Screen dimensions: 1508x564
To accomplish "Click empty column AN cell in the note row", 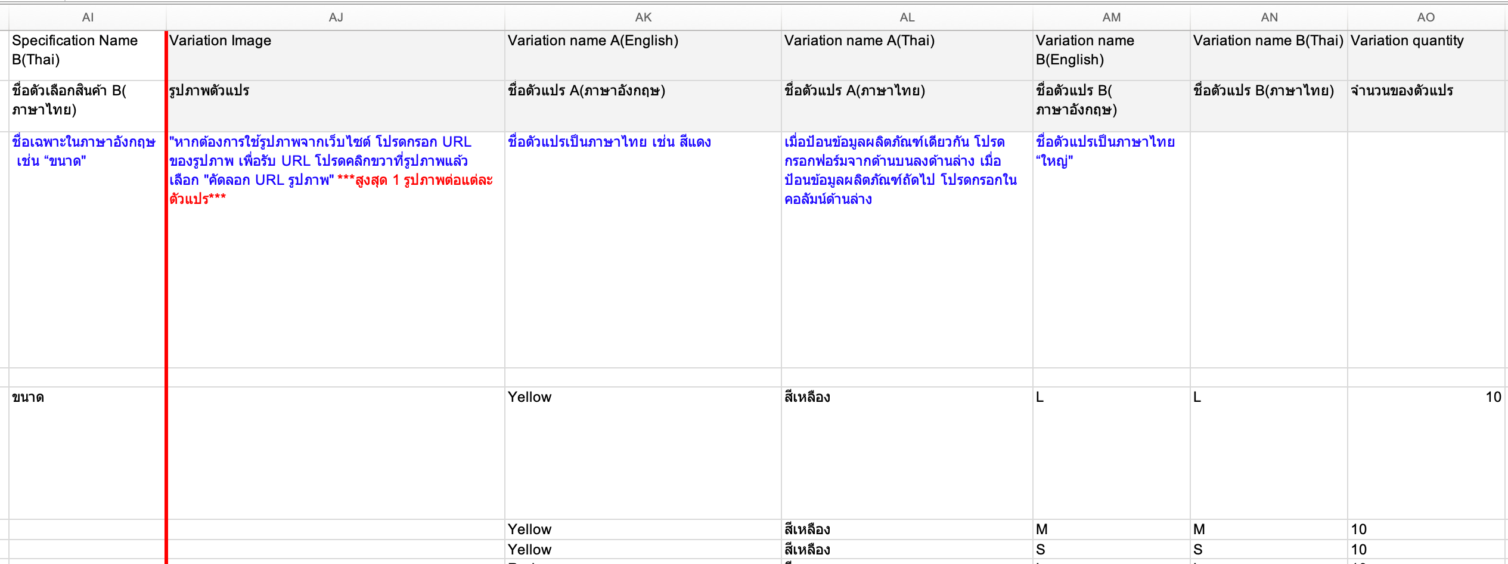I will (1269, 250).
